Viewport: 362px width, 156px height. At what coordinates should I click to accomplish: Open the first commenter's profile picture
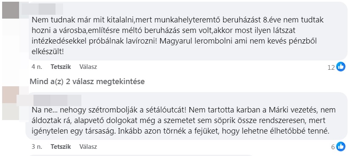[11, 10]
